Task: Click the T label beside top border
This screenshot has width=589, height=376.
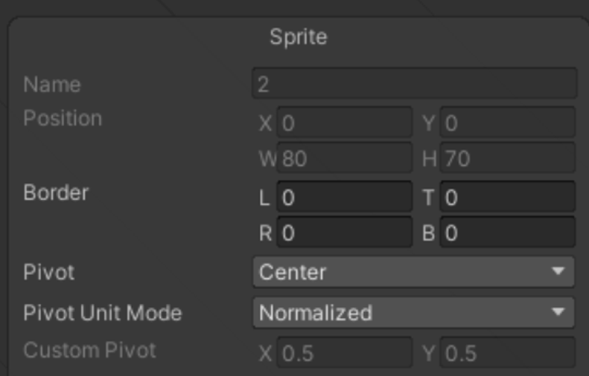Action: pyautogui.click(x=429, y=198)
